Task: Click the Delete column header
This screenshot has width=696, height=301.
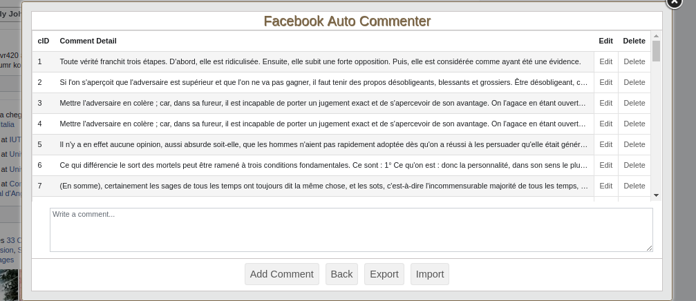Action: click(x=634, y=41)
